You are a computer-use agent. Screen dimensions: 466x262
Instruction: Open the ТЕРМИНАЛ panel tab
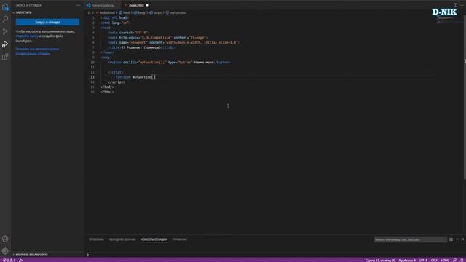tap(180, 239)
